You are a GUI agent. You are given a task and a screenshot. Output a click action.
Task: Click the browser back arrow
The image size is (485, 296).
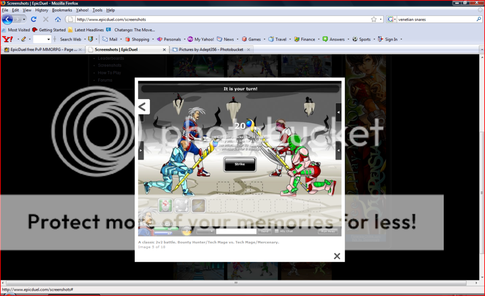pyautogui.click(x=8, y=19)
